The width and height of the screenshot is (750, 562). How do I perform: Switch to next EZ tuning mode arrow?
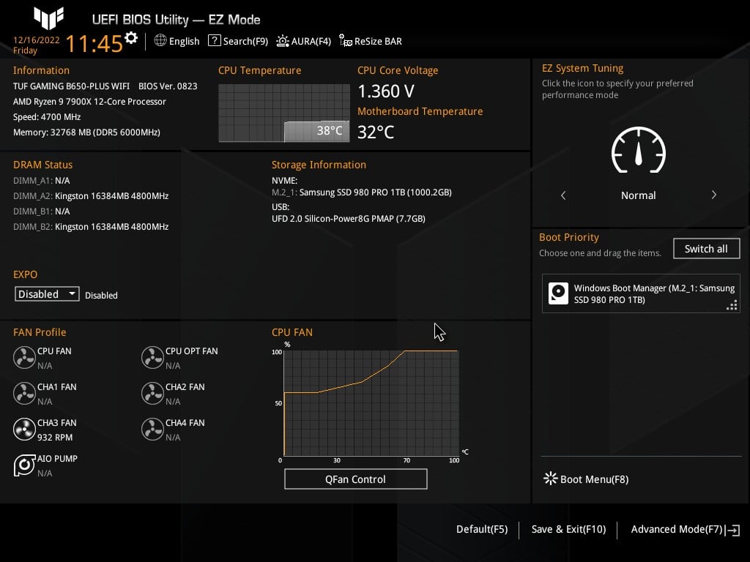(x=713, y=195)
